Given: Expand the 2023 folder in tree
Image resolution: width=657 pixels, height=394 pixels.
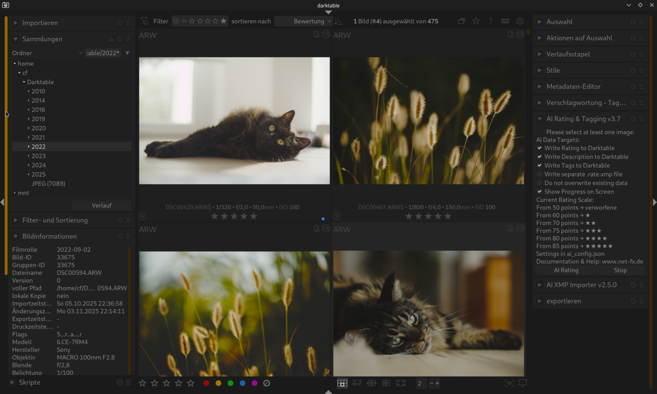Looking at the screenshot, I should (29, 156).
